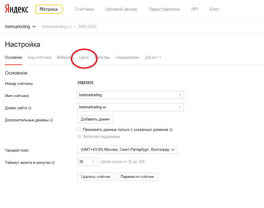Open the Часовой пояс timezone dropdown
264x208 pixels.
point(127,150)
